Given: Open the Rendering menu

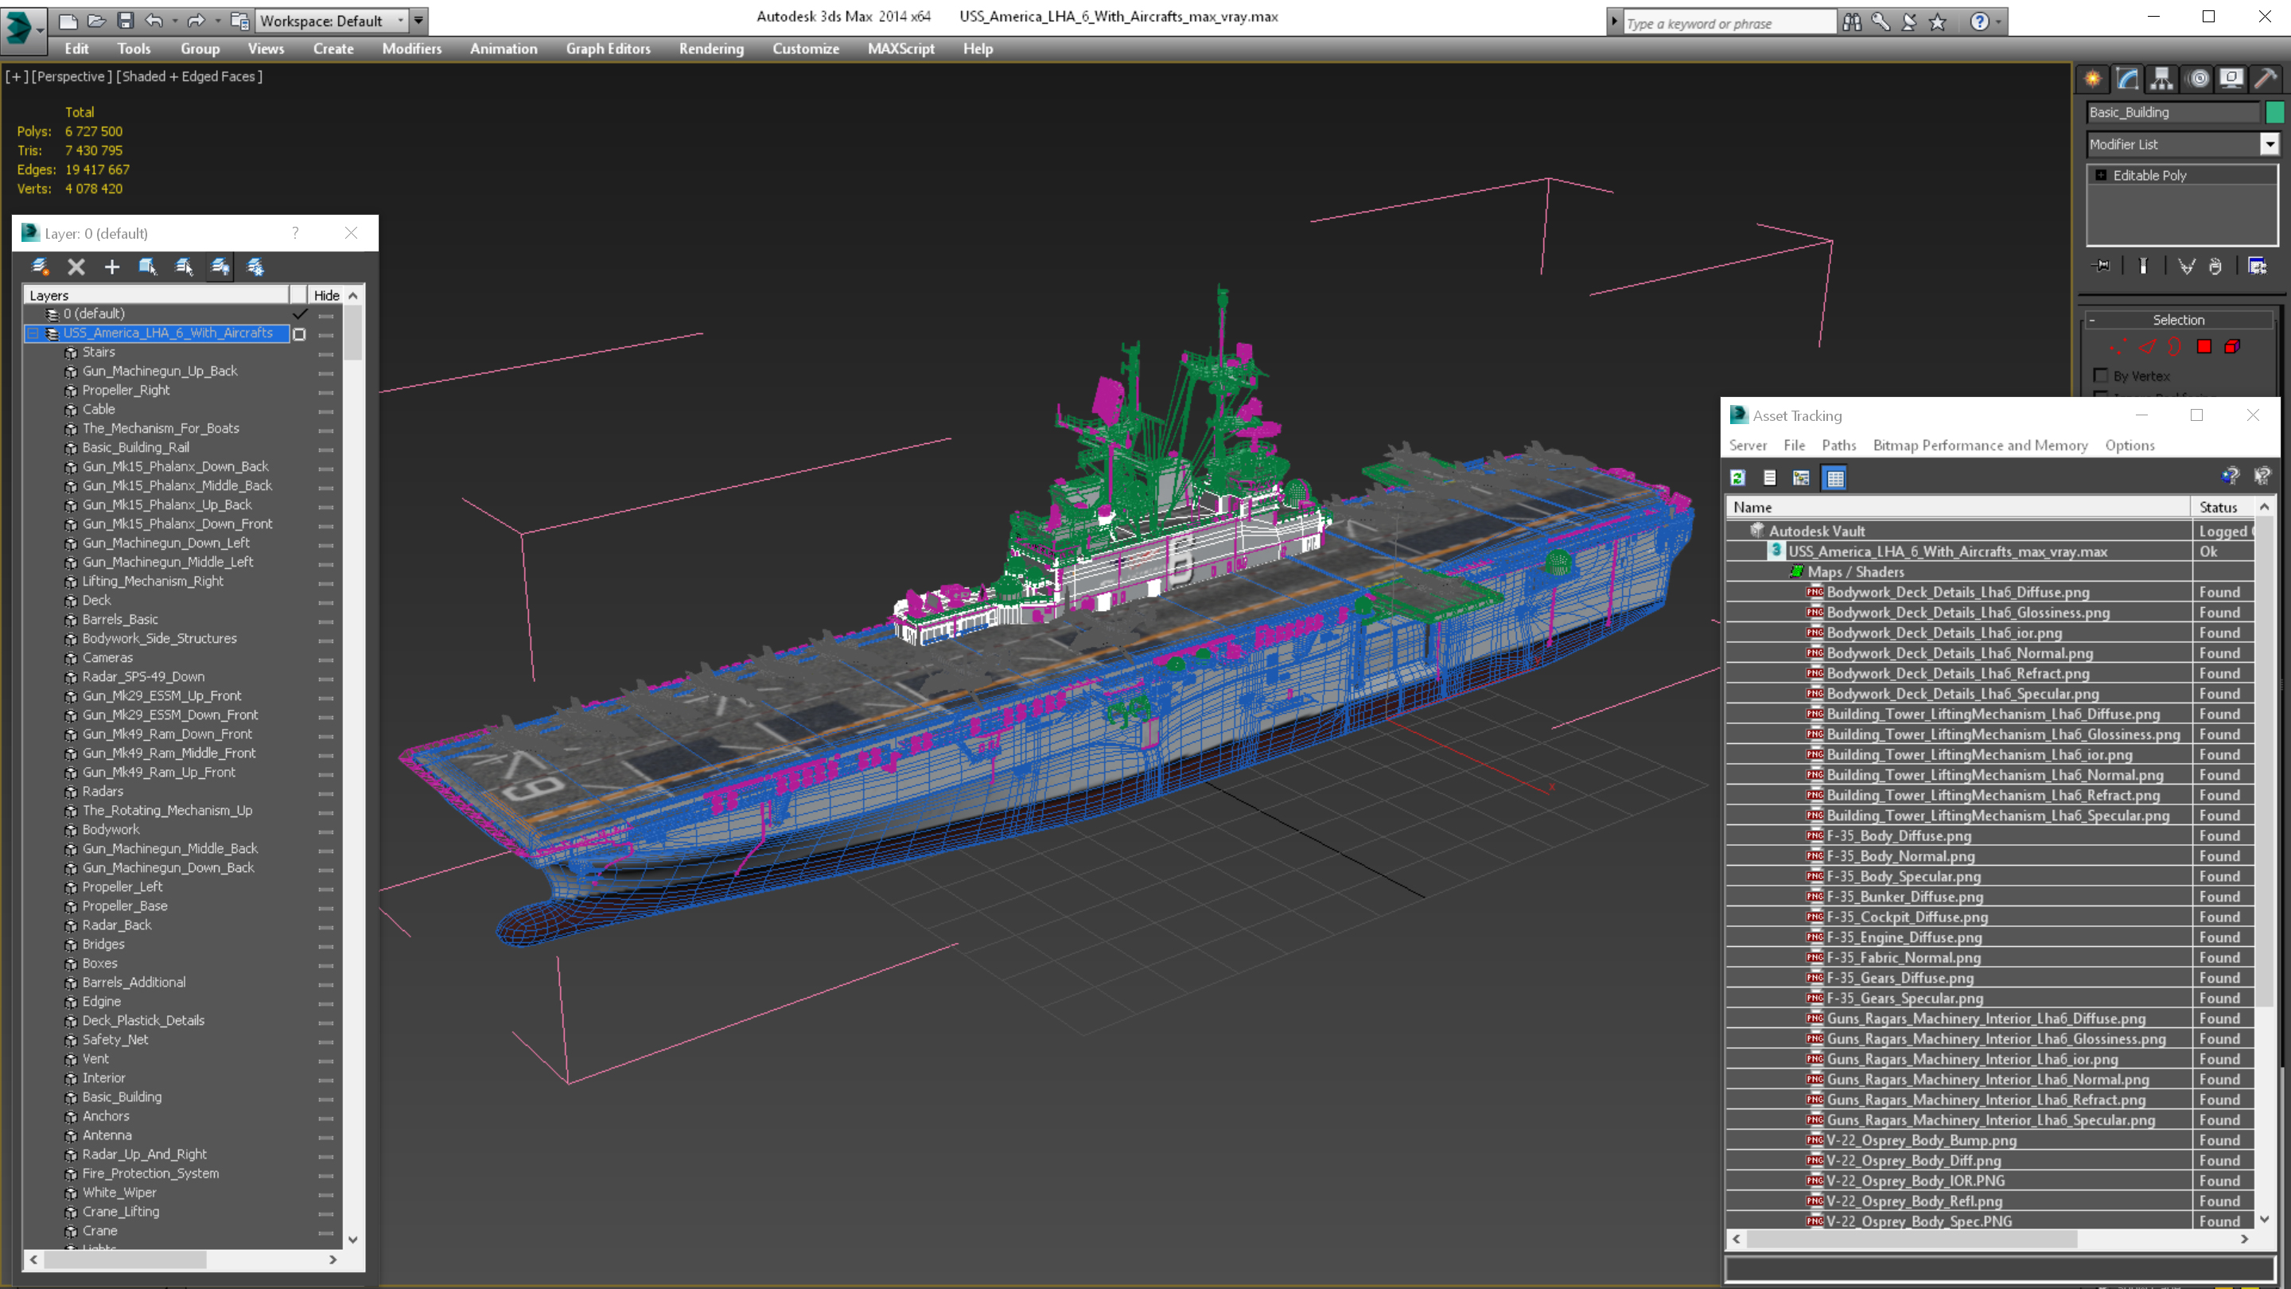Looking at the screenshot, I should coord(710,49).
